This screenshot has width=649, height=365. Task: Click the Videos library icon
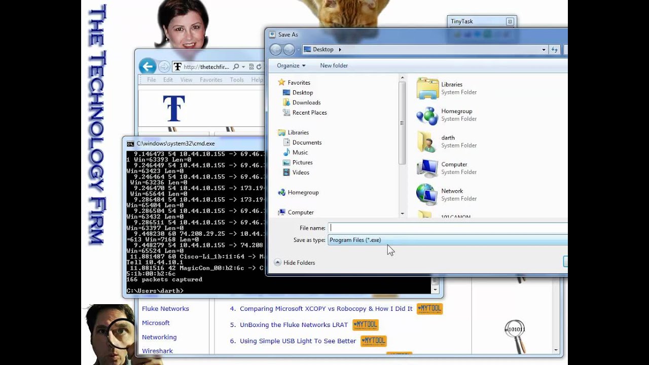[286, 172]
